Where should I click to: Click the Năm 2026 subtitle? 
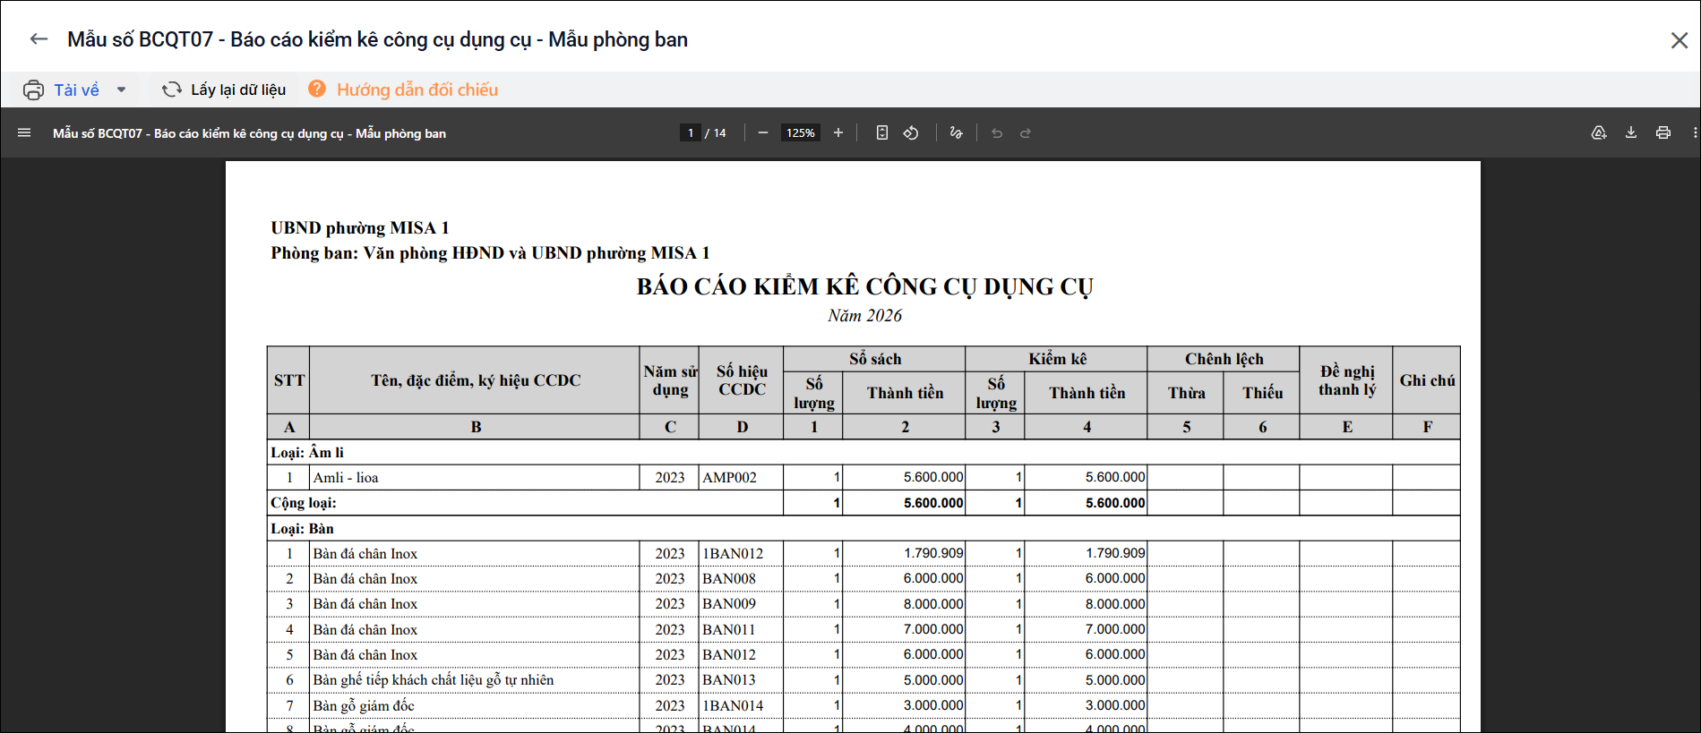click(864, 315)
